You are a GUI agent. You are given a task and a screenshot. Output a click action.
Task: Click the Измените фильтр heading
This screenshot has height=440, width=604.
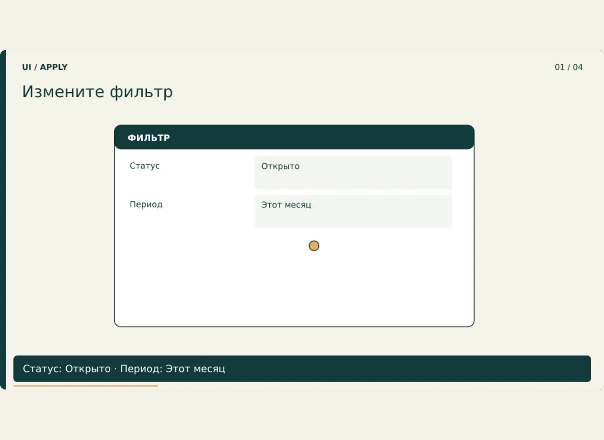[97, 92]
